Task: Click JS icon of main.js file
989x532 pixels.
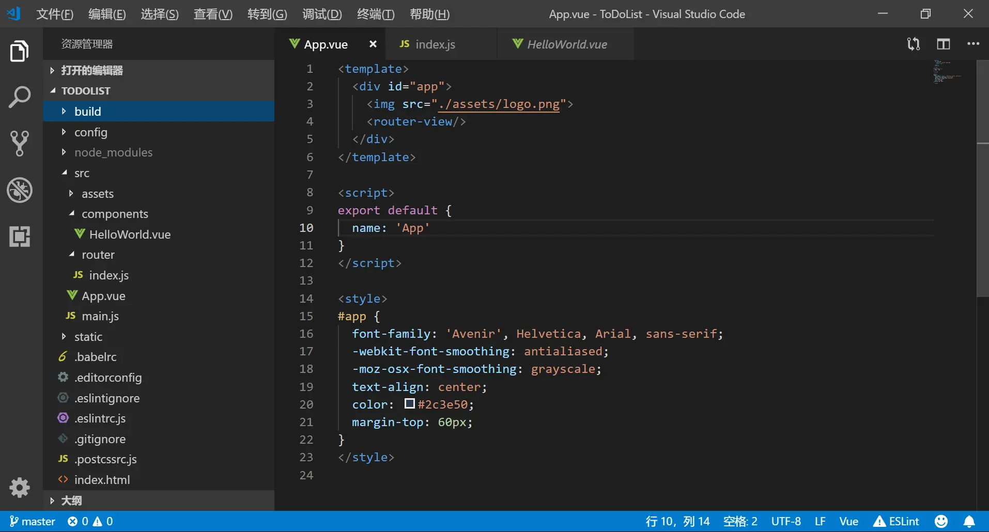Action: 71,316
